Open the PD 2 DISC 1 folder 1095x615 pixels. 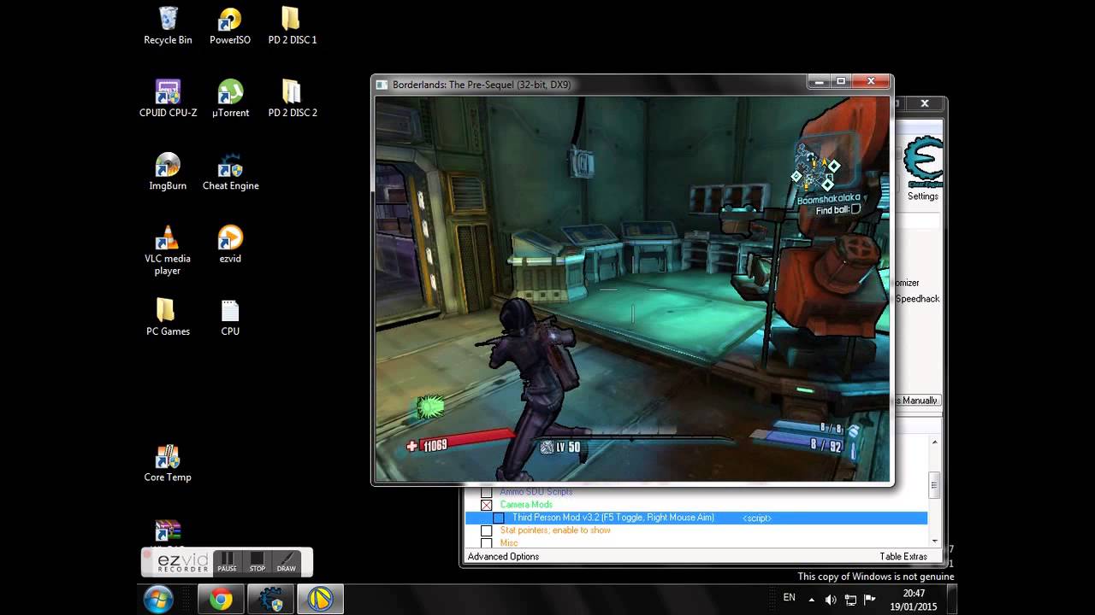pyautogui.click(x=293, y=26)
